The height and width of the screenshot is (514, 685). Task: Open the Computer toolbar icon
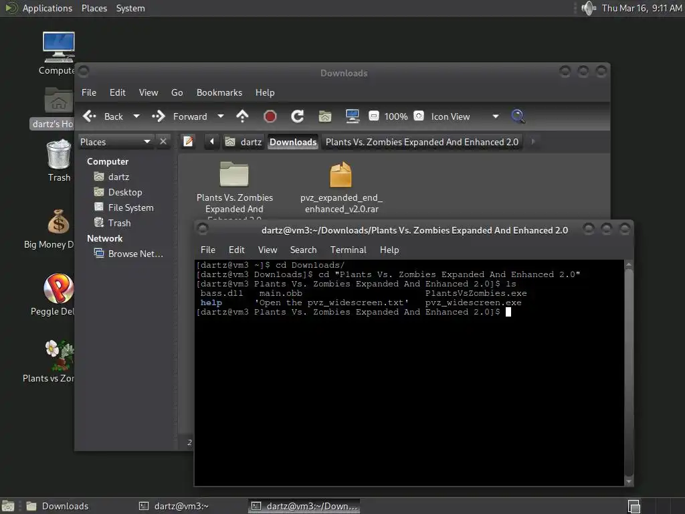[x=352, y=116]
